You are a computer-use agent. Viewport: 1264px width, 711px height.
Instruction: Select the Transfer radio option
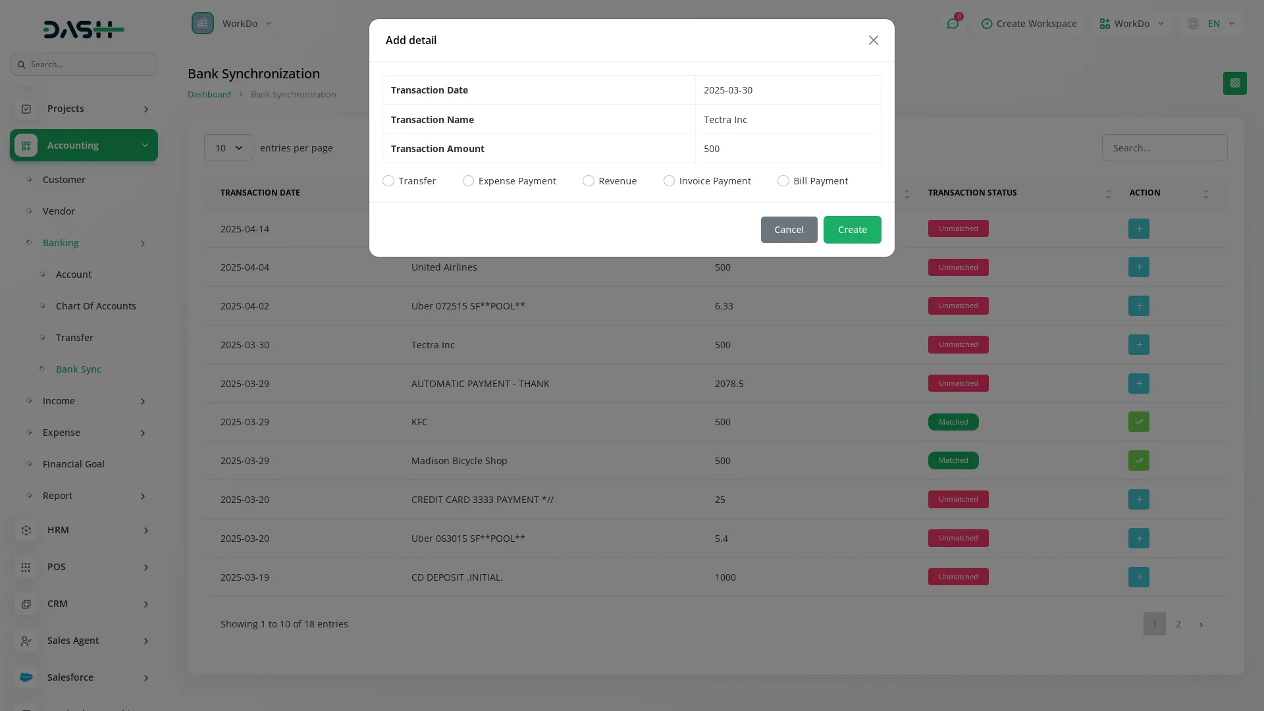coord(388,181)
